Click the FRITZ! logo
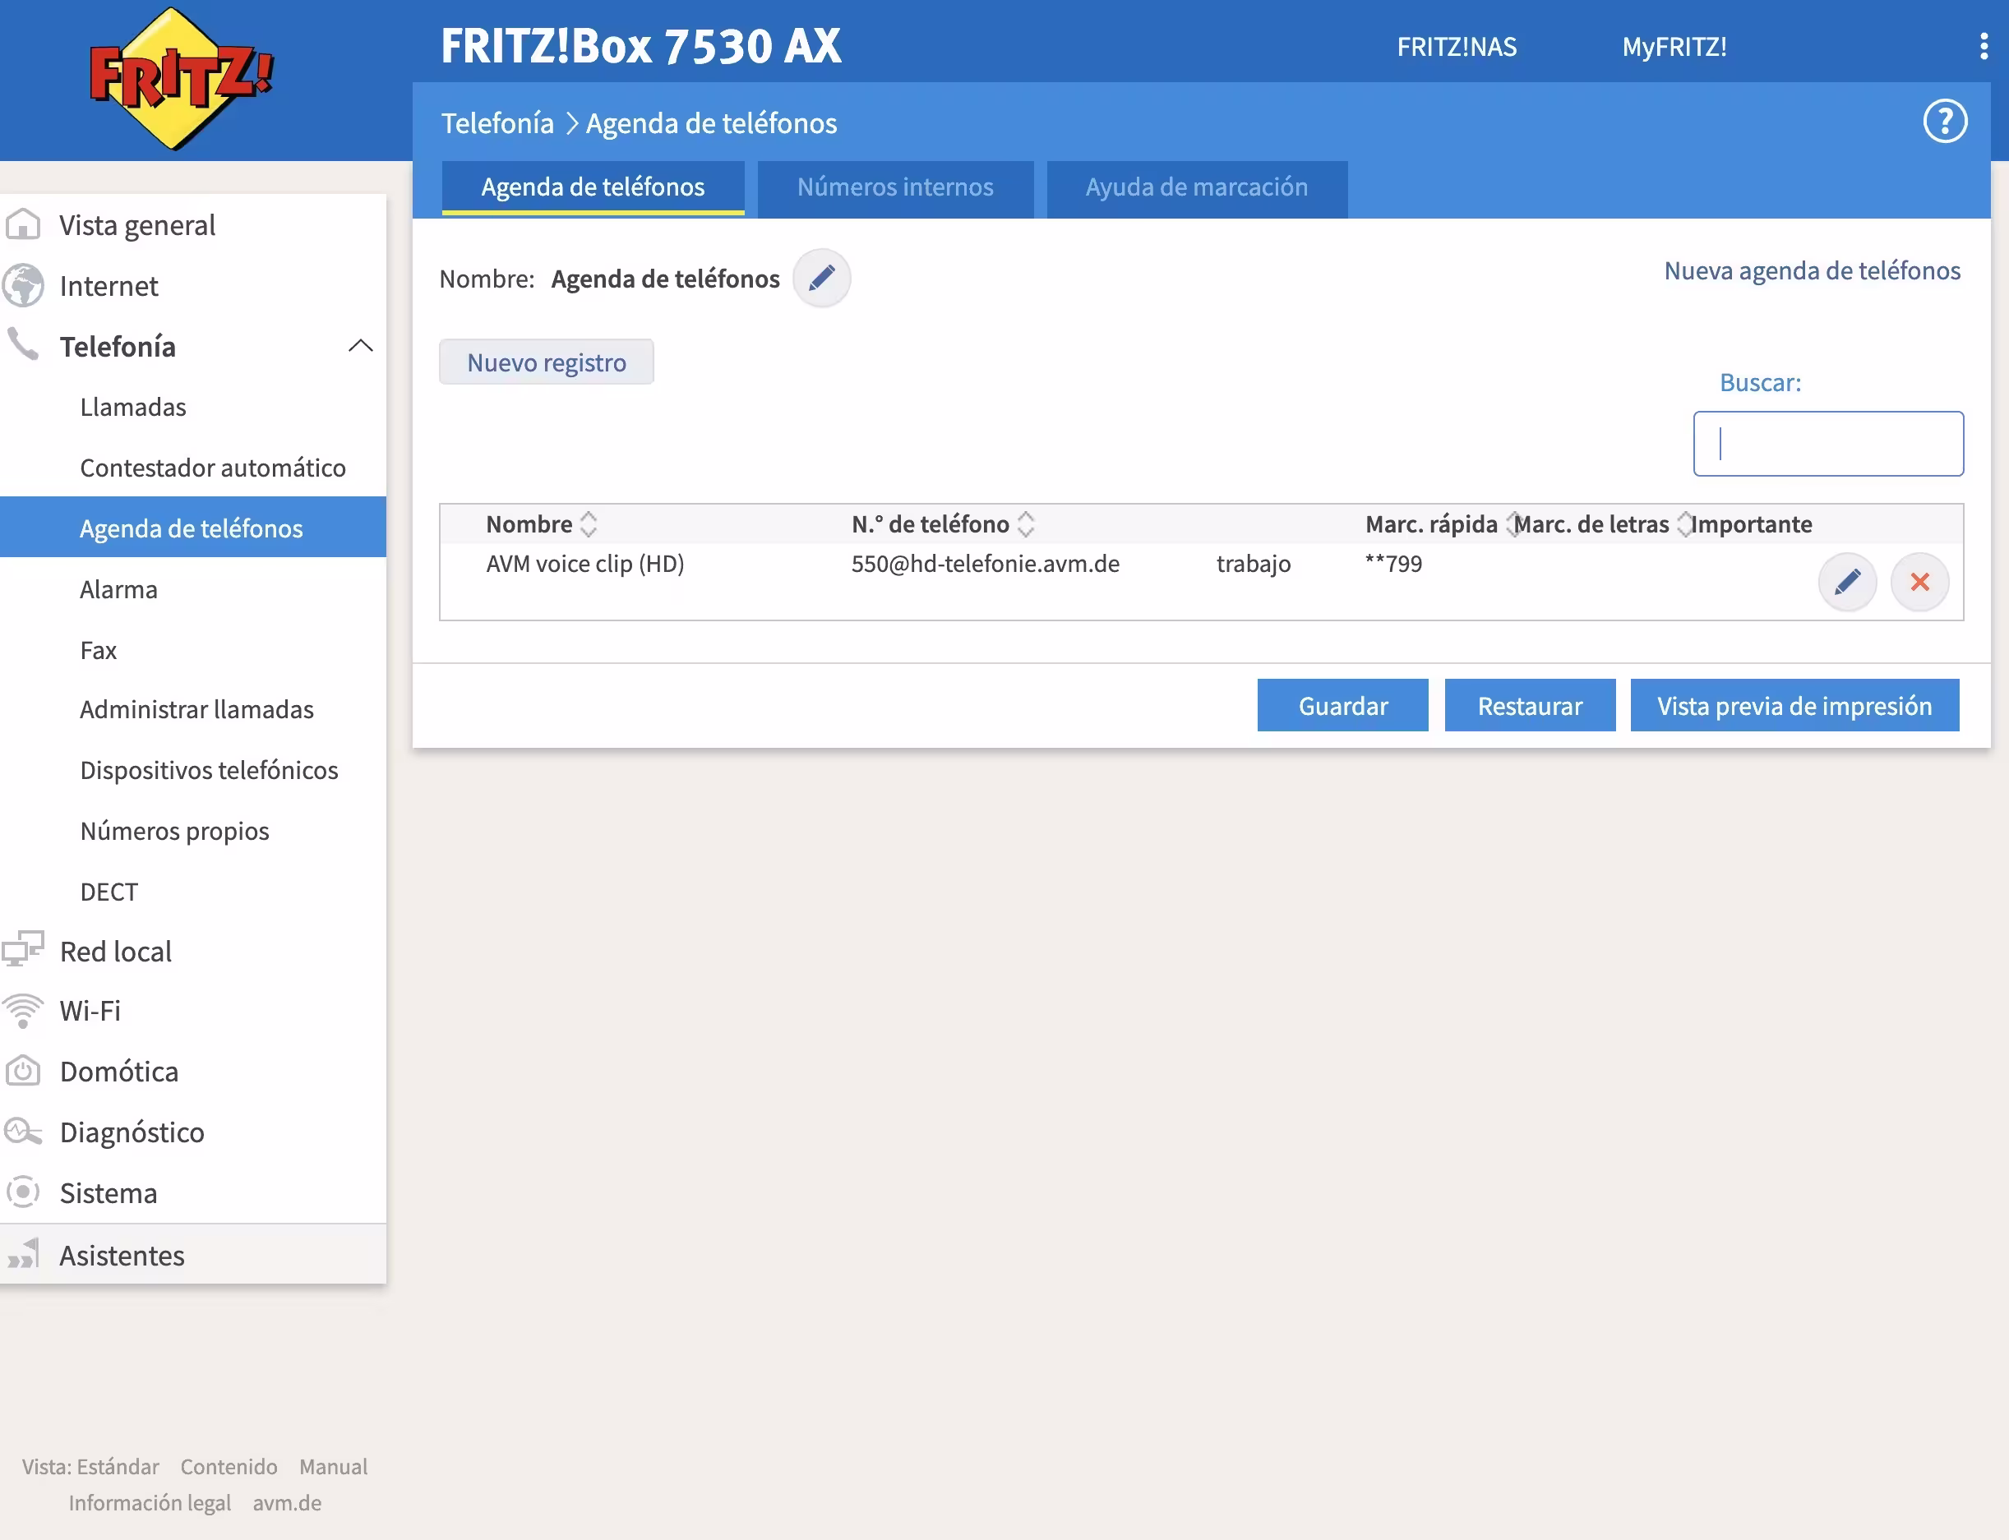 (181, 79)
